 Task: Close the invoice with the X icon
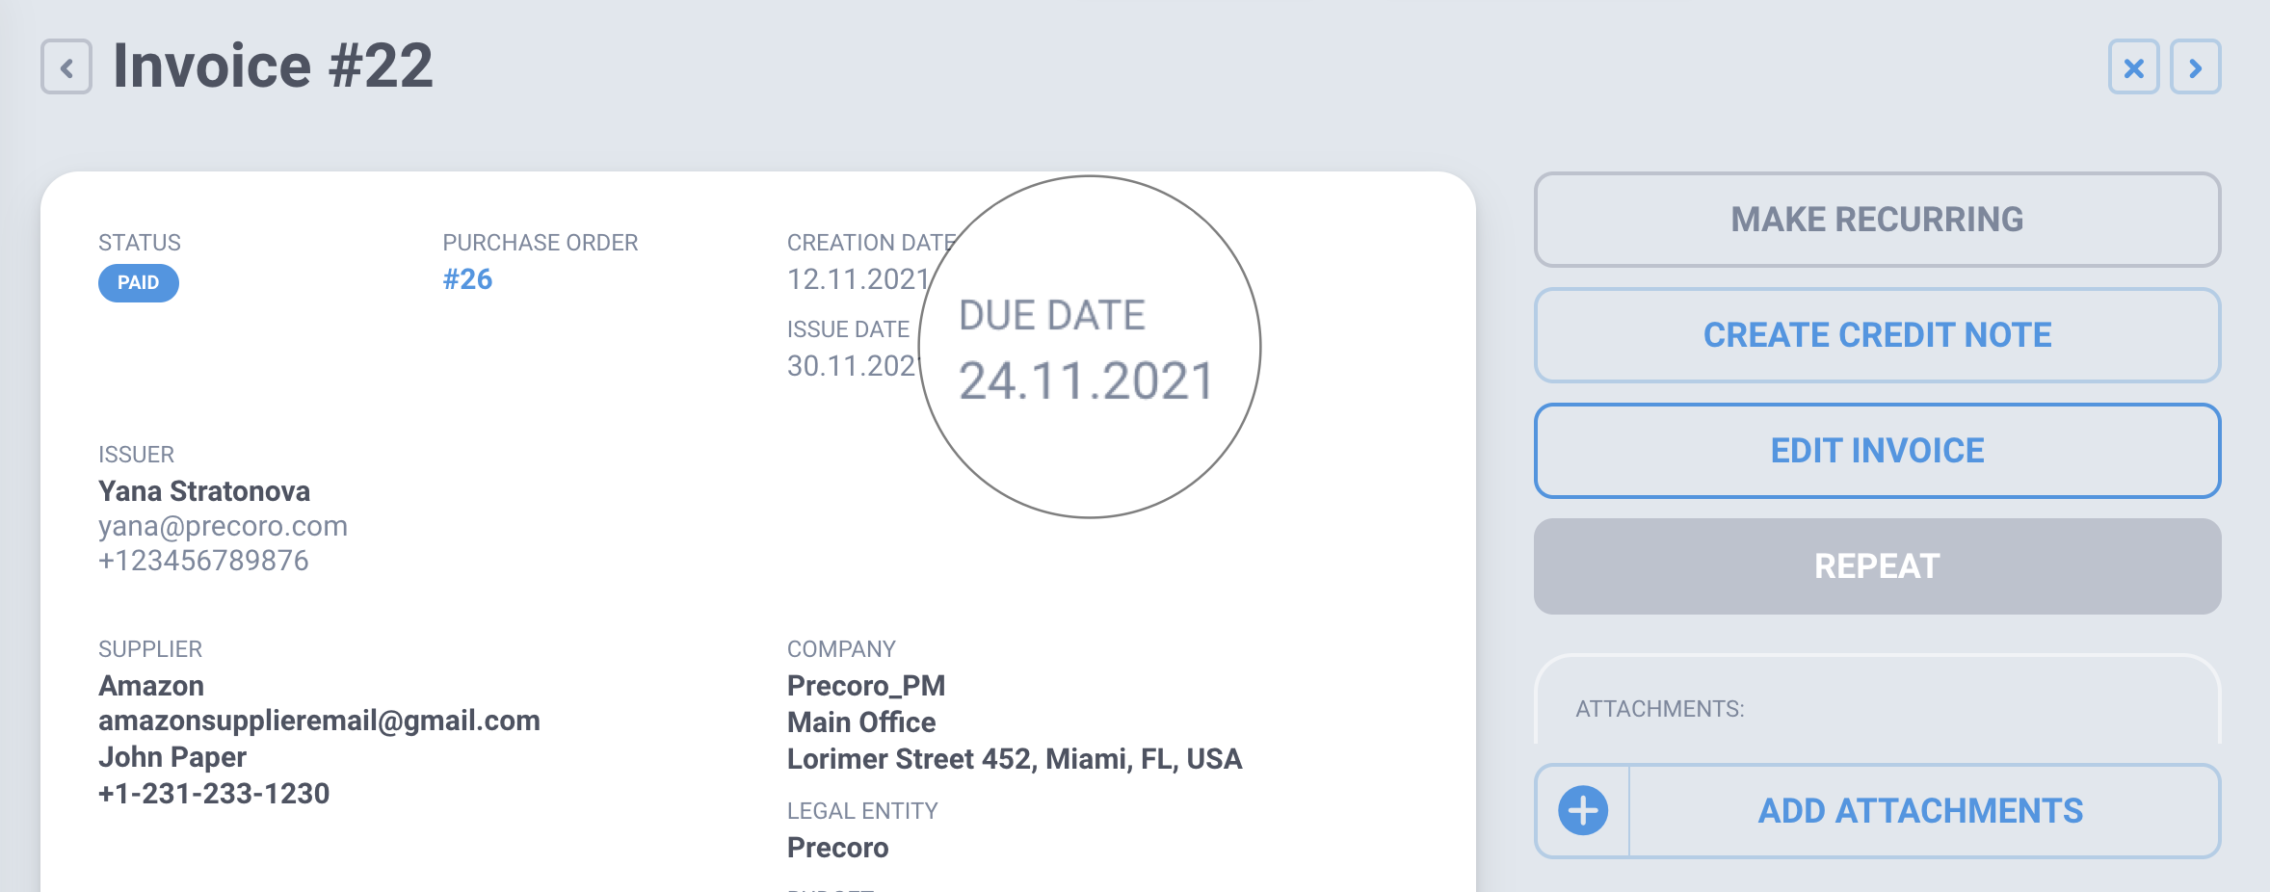tap(2133, 67)
